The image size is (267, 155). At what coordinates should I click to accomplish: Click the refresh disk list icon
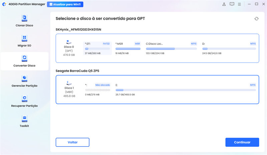256,19
